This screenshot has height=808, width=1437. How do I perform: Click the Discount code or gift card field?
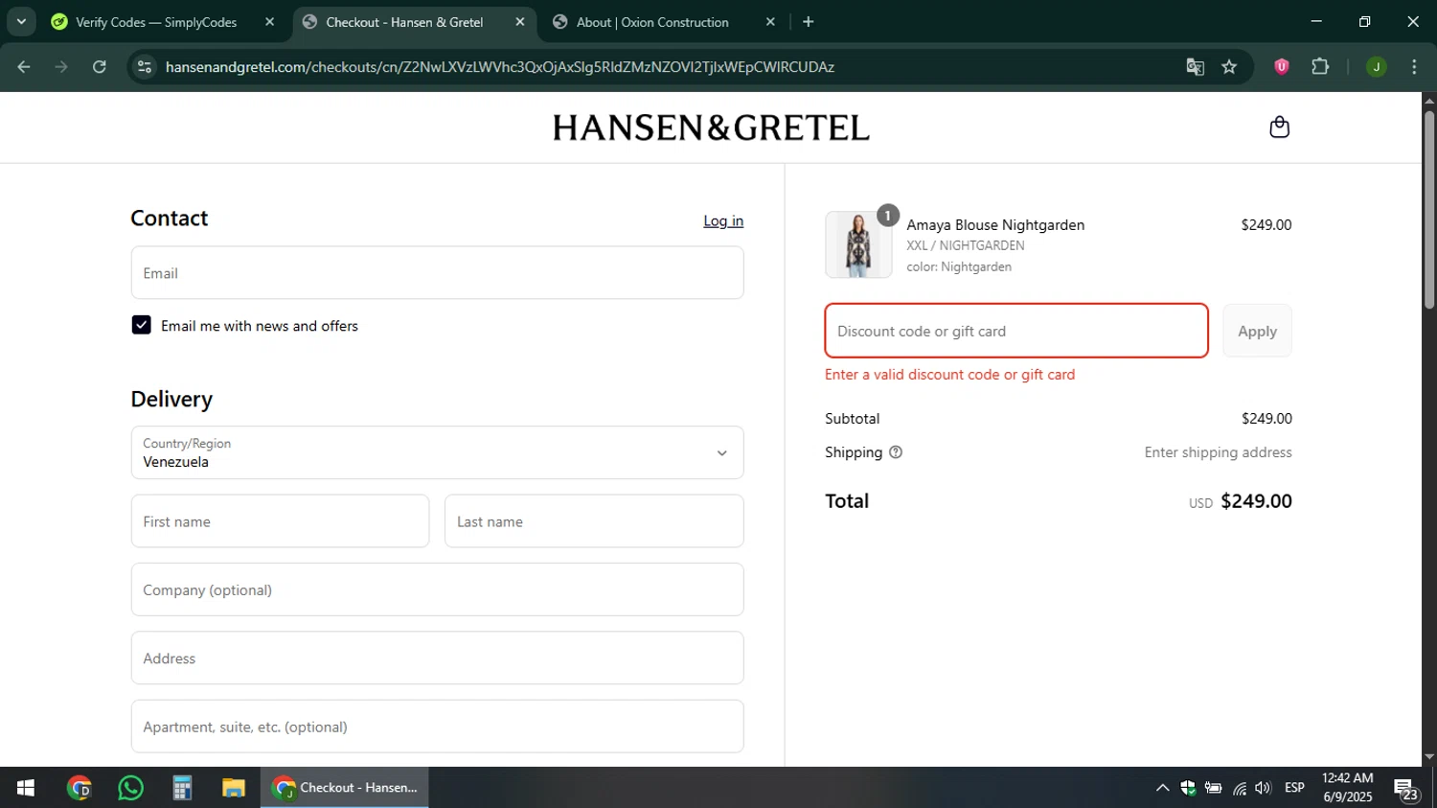[1016, 331]
